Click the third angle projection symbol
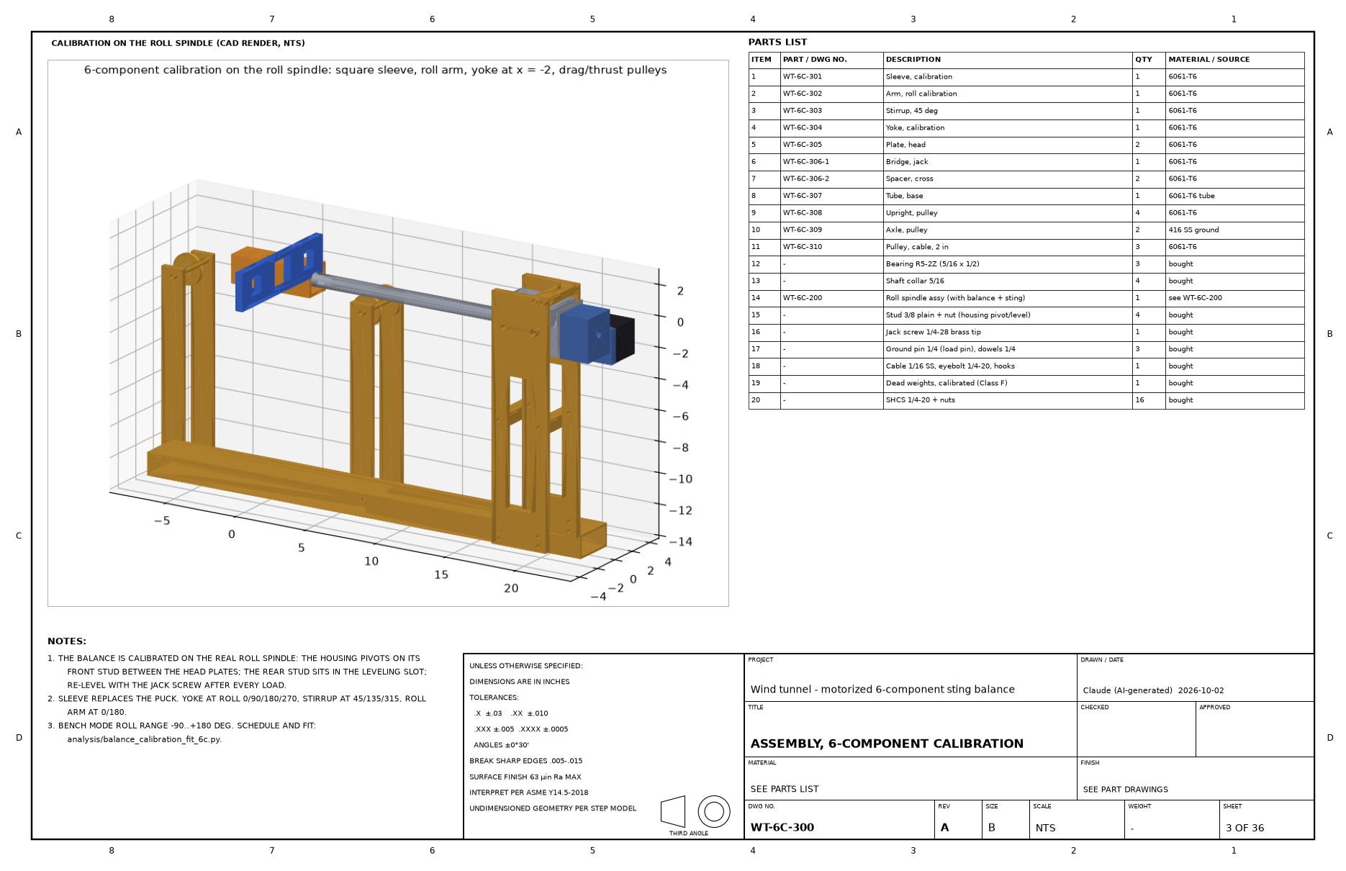Image resolution: width=1346 pixels, height=871 pixels. pyautogui.click(x=695, y=811)
